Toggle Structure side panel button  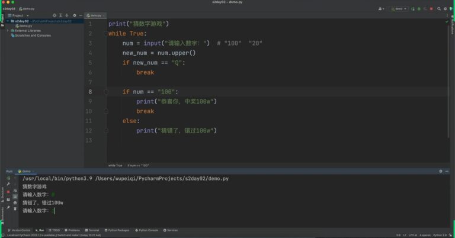click(x=2, y=195)
